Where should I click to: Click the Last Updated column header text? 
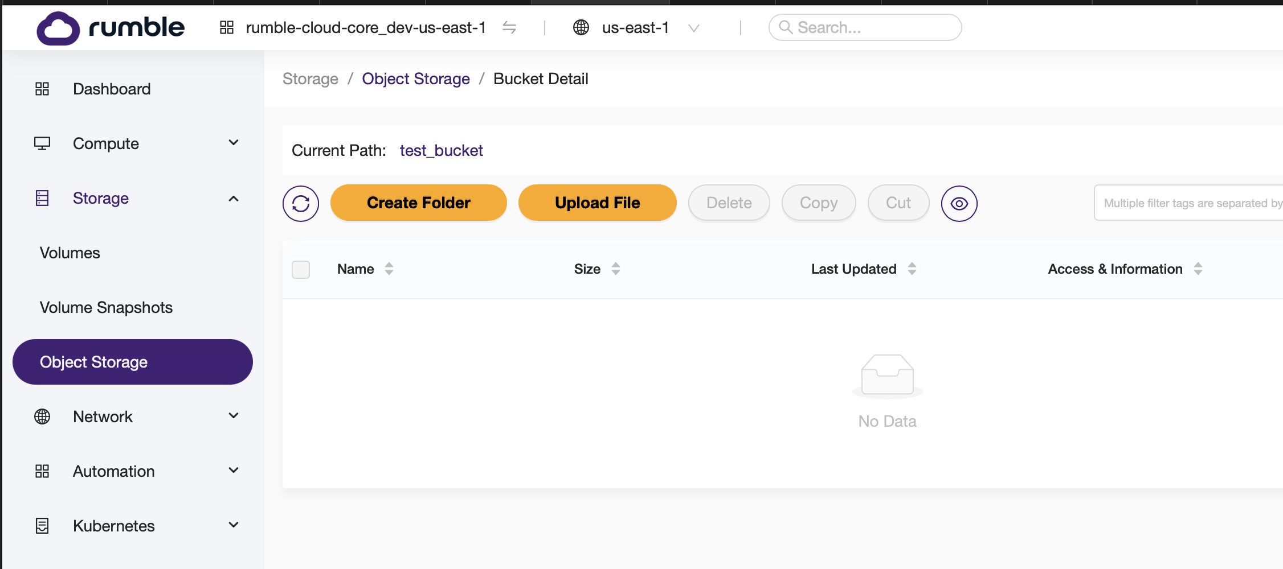(x=854, y=269)
